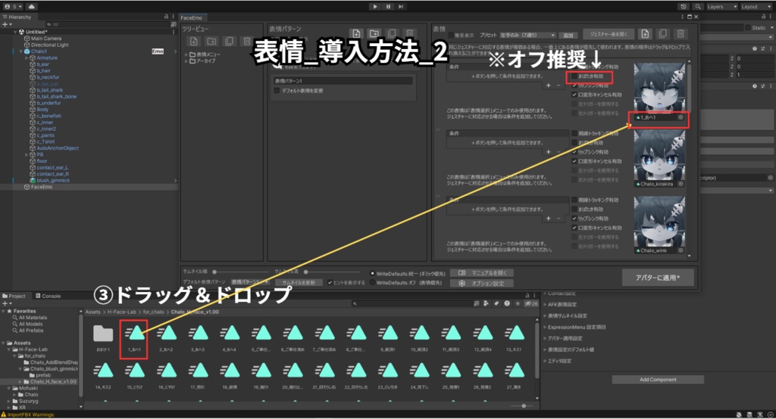Click the star favorite icon in Project toolbar
The width and height of the screenshot is (776, 419).
point(518,303)
